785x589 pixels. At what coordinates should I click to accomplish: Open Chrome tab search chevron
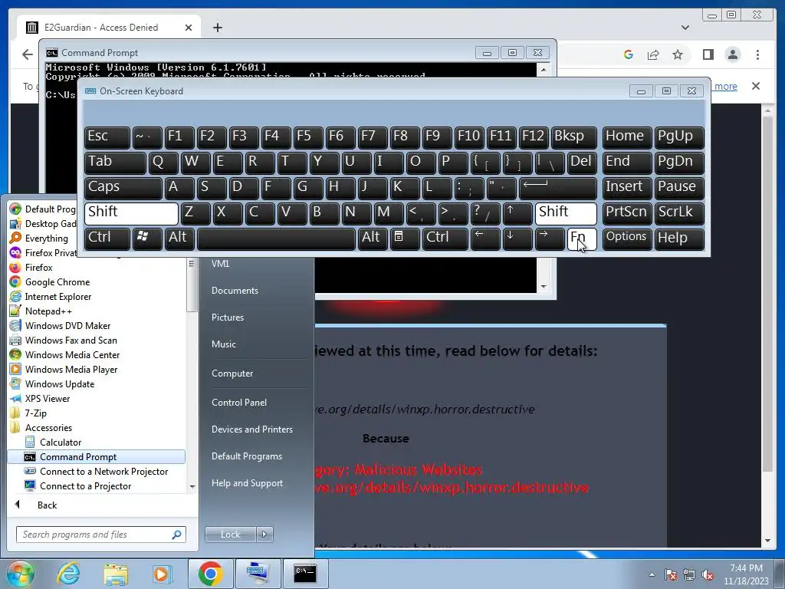685,28
